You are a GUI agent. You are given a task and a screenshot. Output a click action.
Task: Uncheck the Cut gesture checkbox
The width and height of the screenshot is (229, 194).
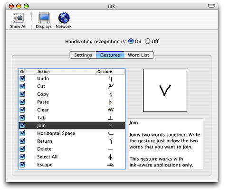[x=22, y=86]
